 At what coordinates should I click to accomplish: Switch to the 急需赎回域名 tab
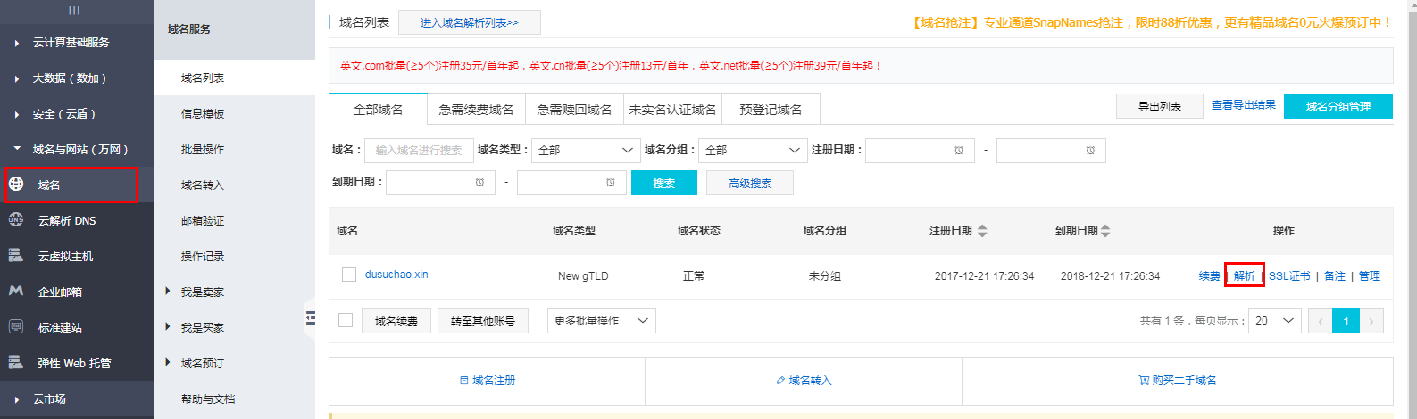[x=574, y=110]
